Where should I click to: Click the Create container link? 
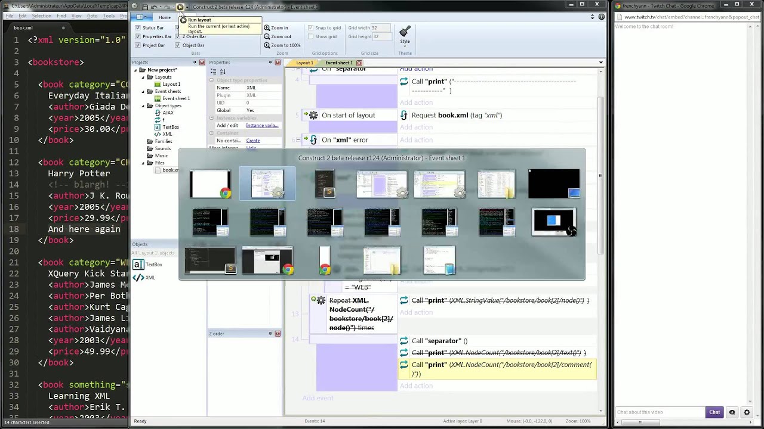click(253, 141)
